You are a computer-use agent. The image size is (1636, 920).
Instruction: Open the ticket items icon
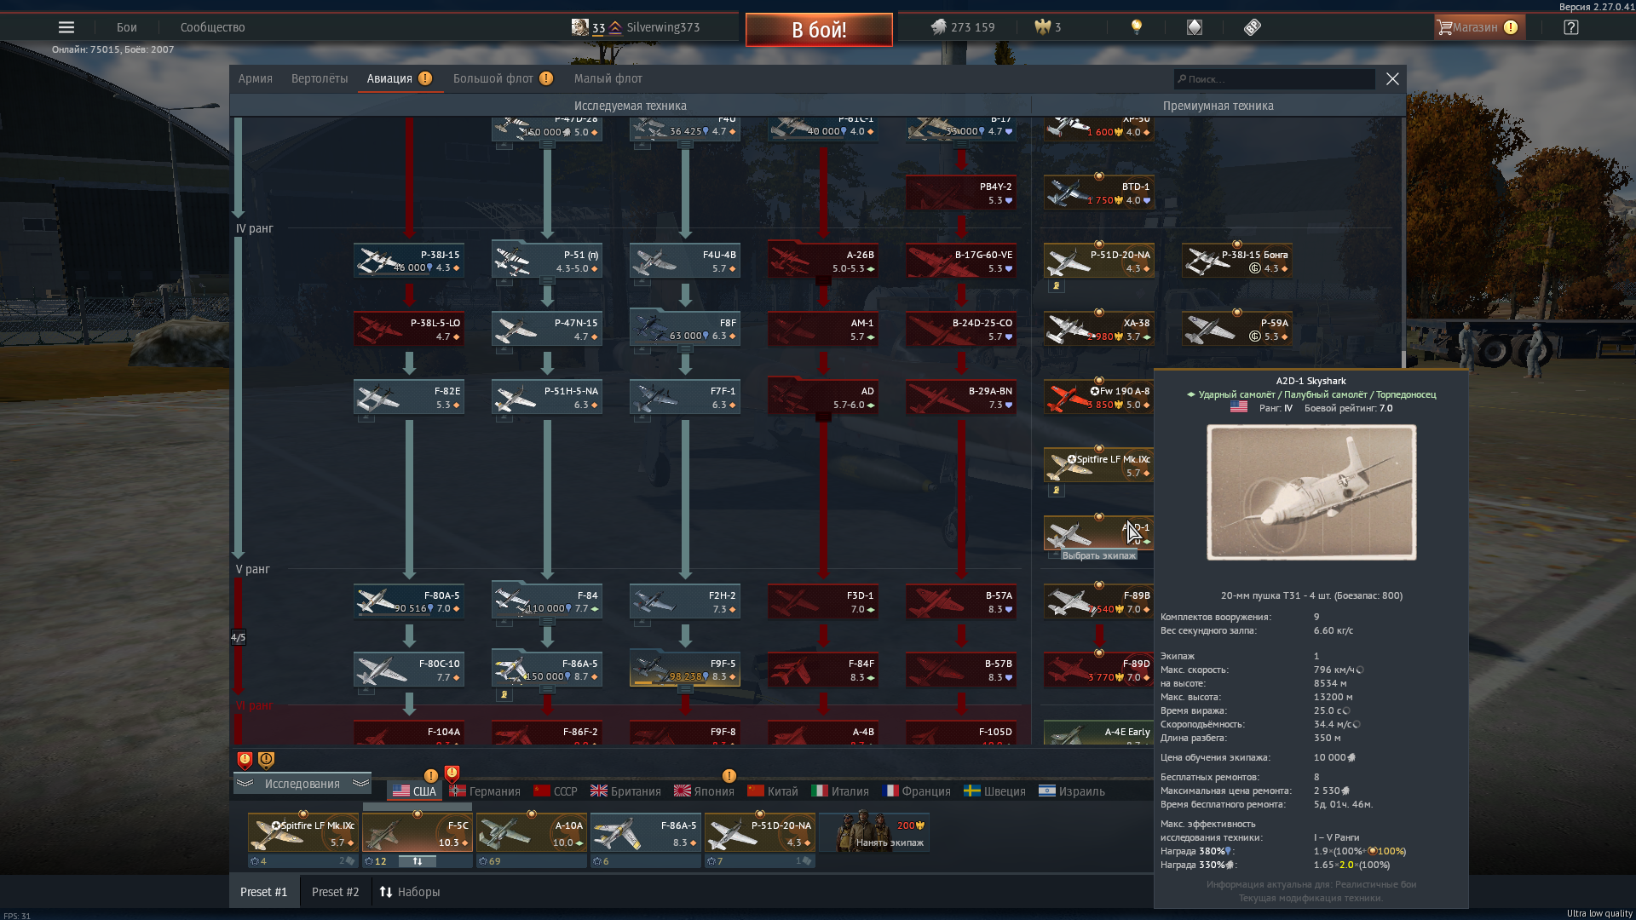(1252, 27)
